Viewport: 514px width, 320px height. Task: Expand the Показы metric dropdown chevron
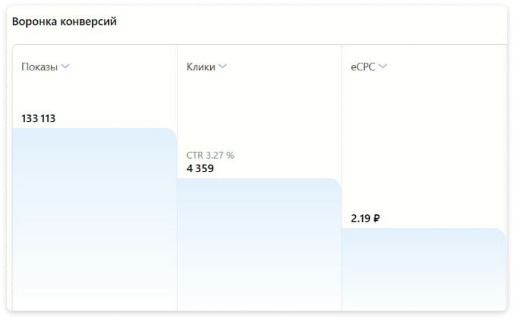point(65,67)
